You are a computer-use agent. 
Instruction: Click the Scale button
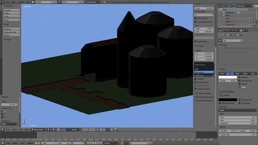pyautogui.click(x=12, y=16)
